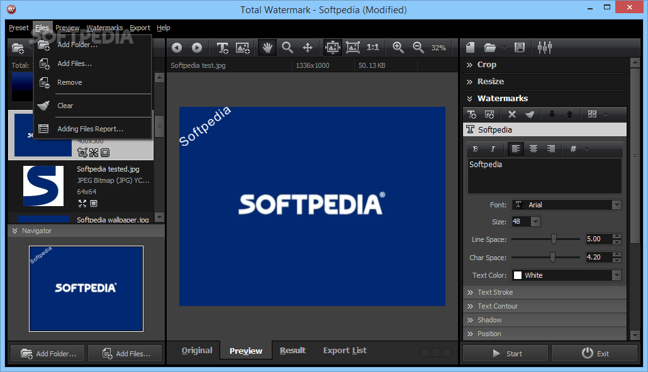Click the Start button
Image resolution: width=648 pixels, height=372 pixels.
(x=505, y=353)
